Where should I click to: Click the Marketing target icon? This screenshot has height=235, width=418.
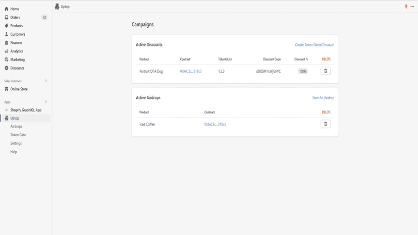tap(7, 60)
